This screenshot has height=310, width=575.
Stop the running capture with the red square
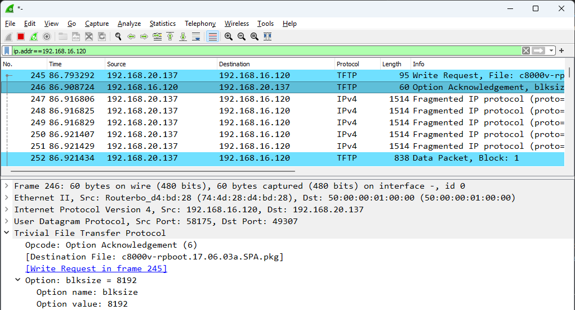coord(21,37)
